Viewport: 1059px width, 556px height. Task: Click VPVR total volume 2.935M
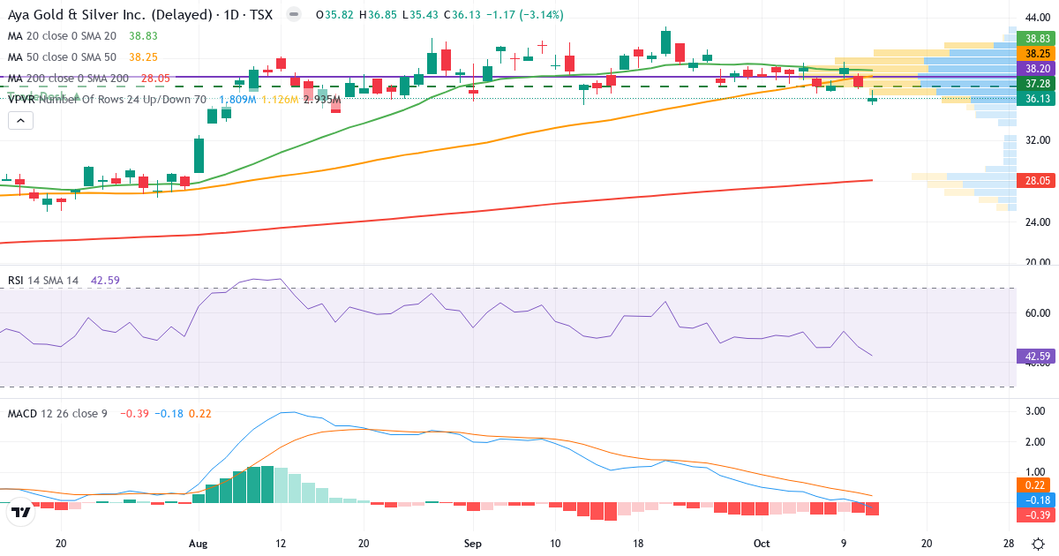321,100
